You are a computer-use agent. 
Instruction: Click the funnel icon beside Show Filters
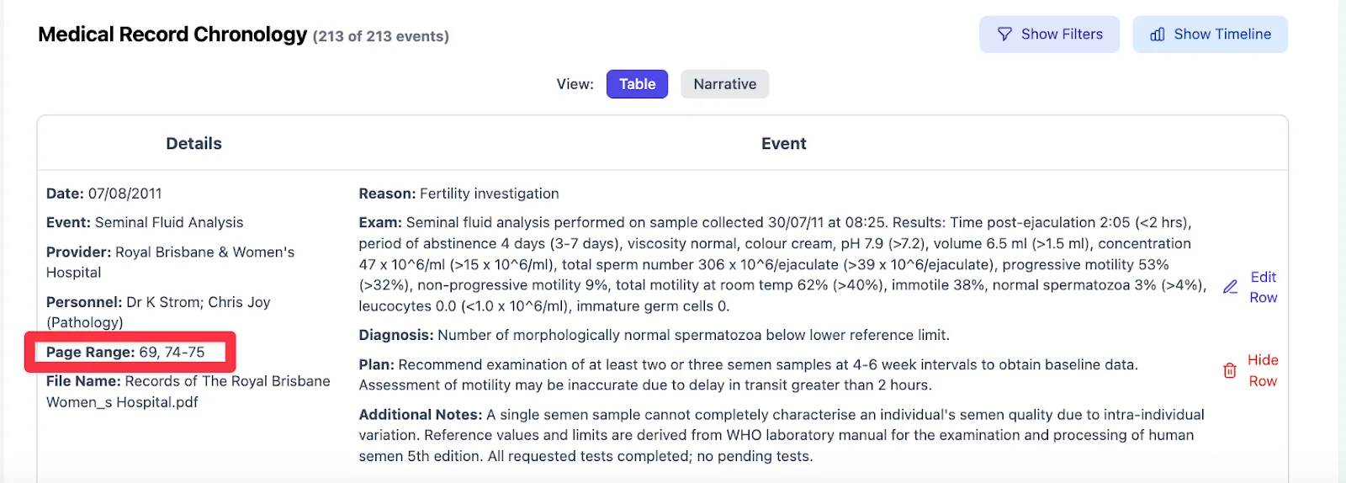pos(1004,34)
